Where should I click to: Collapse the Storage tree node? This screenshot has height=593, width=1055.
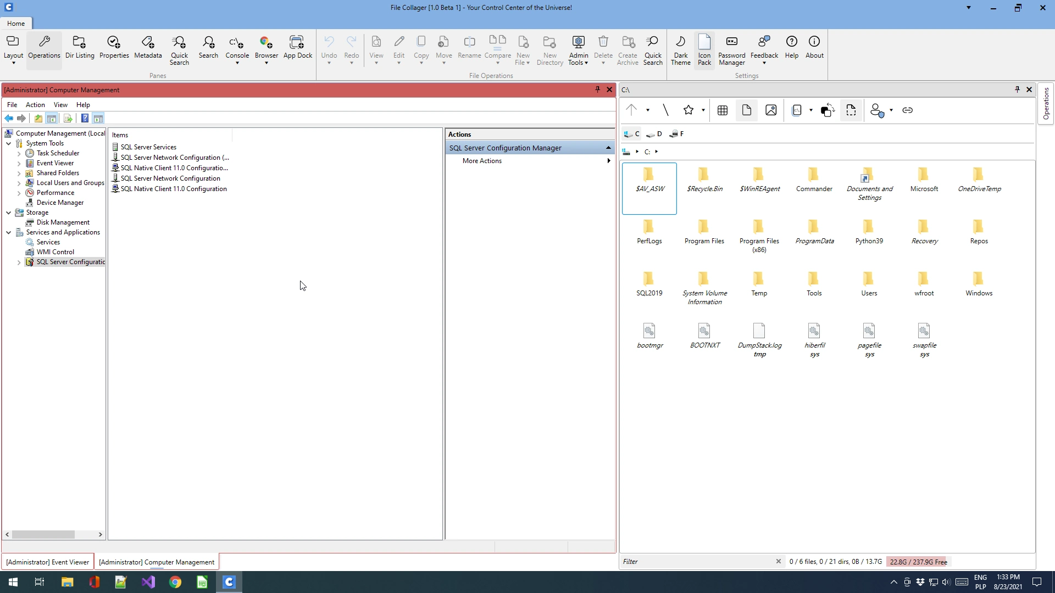[9, 212]
